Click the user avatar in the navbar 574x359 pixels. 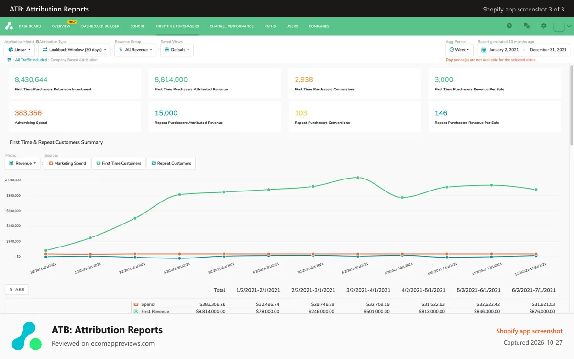pyautogui.click(x=559, y=26)
